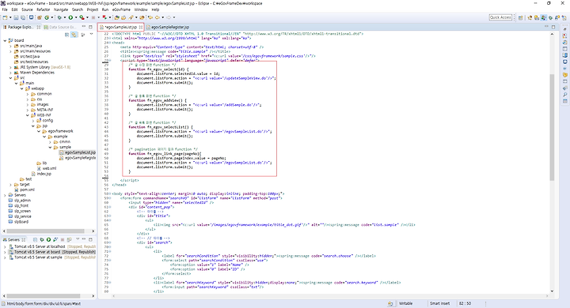Select the egovSampleList.jsp editor tab
The height and width of the screenshot is (308, 570).
[120, 27]
